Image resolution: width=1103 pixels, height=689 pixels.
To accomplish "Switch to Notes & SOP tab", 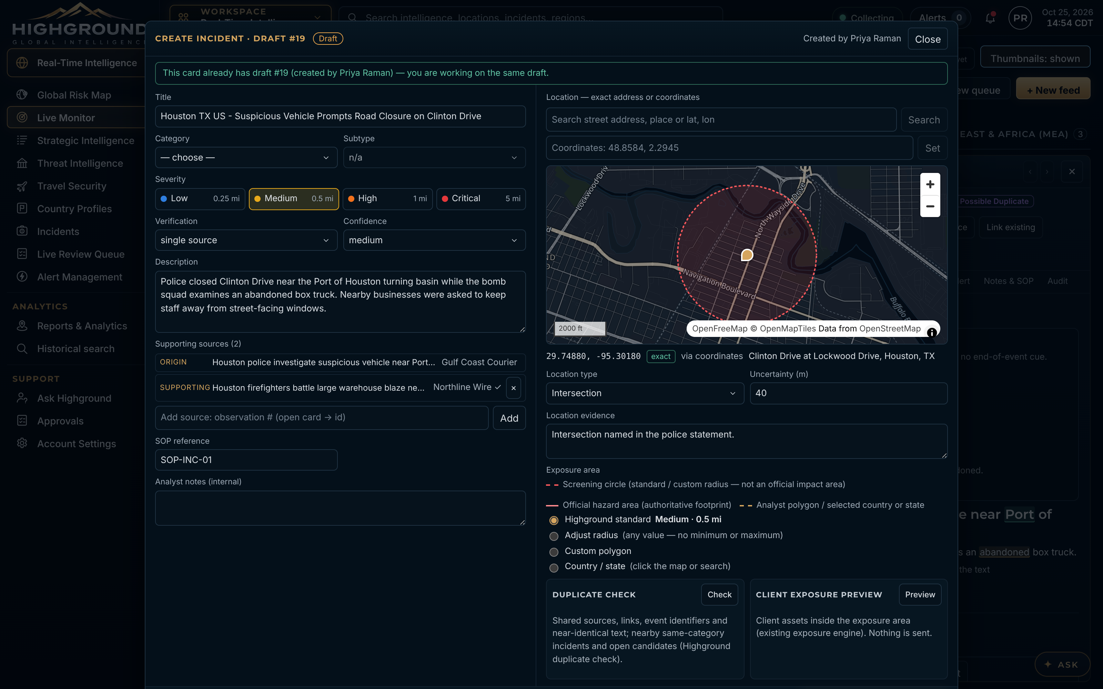I will pos(1008,281).
